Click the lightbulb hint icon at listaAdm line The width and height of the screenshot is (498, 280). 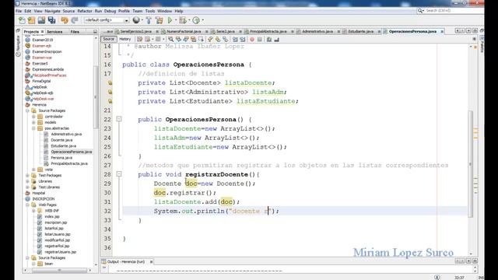pos(110,92)
